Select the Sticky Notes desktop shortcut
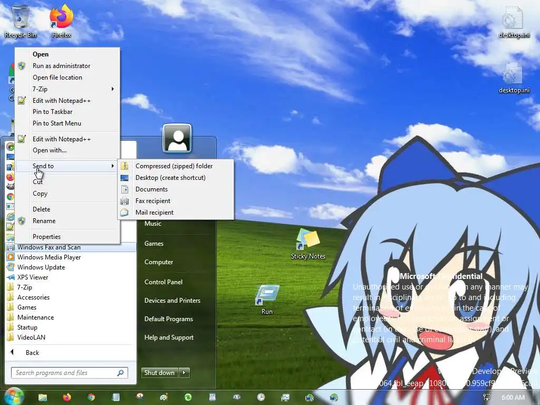The width and height of the screenshot is (540, 405). click(308, 244)
